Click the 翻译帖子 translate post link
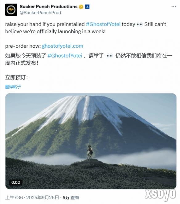The image size is (180, 204). tap(13, 87)
